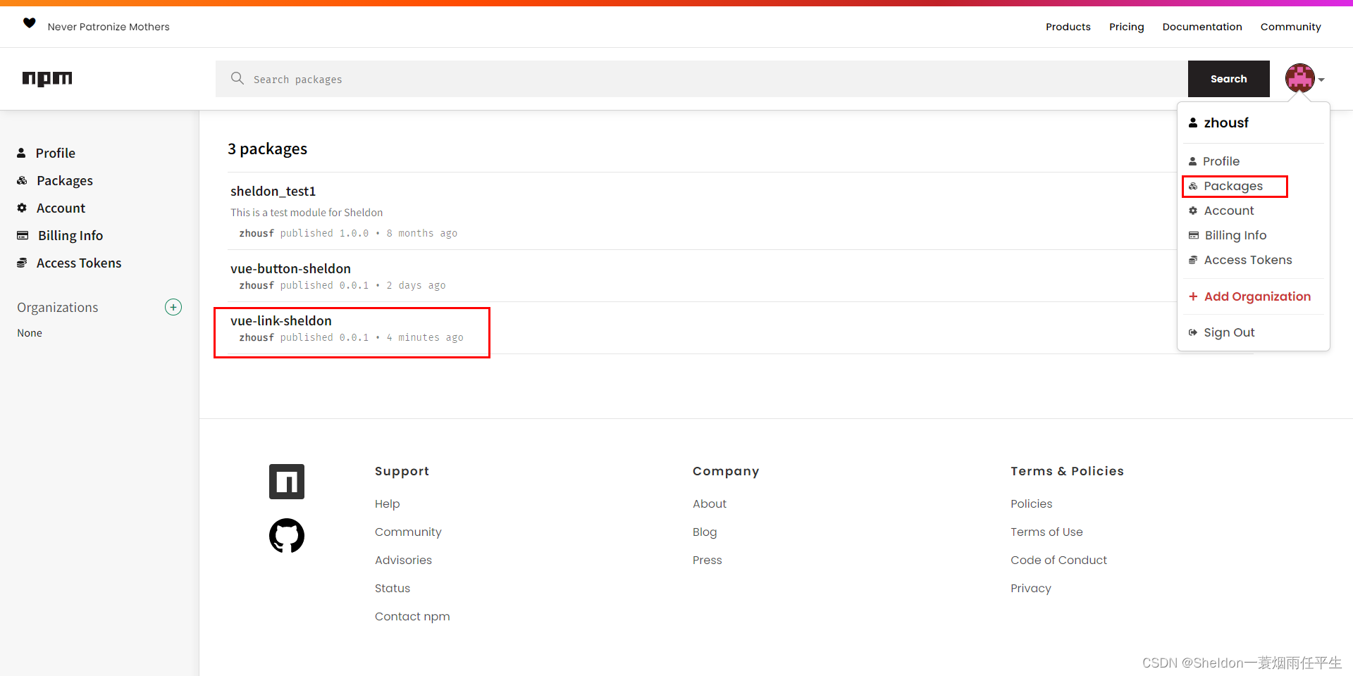Click user icon beside zhousf name
The image size is (1353, 676).
[x=1193, y=123]
